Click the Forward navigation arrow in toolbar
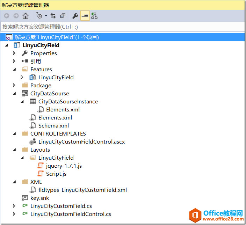The width and height of the screenshot is (246, 225). point(16,16)
